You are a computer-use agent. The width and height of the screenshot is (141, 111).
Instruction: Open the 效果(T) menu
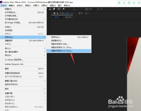tap(36, 5)
